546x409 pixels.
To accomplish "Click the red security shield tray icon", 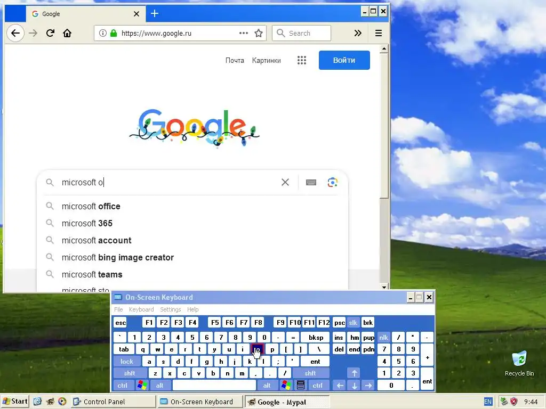I will pyautogui.click(x=513, y=402).
